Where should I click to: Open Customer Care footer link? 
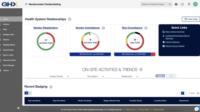click(158, 110)
